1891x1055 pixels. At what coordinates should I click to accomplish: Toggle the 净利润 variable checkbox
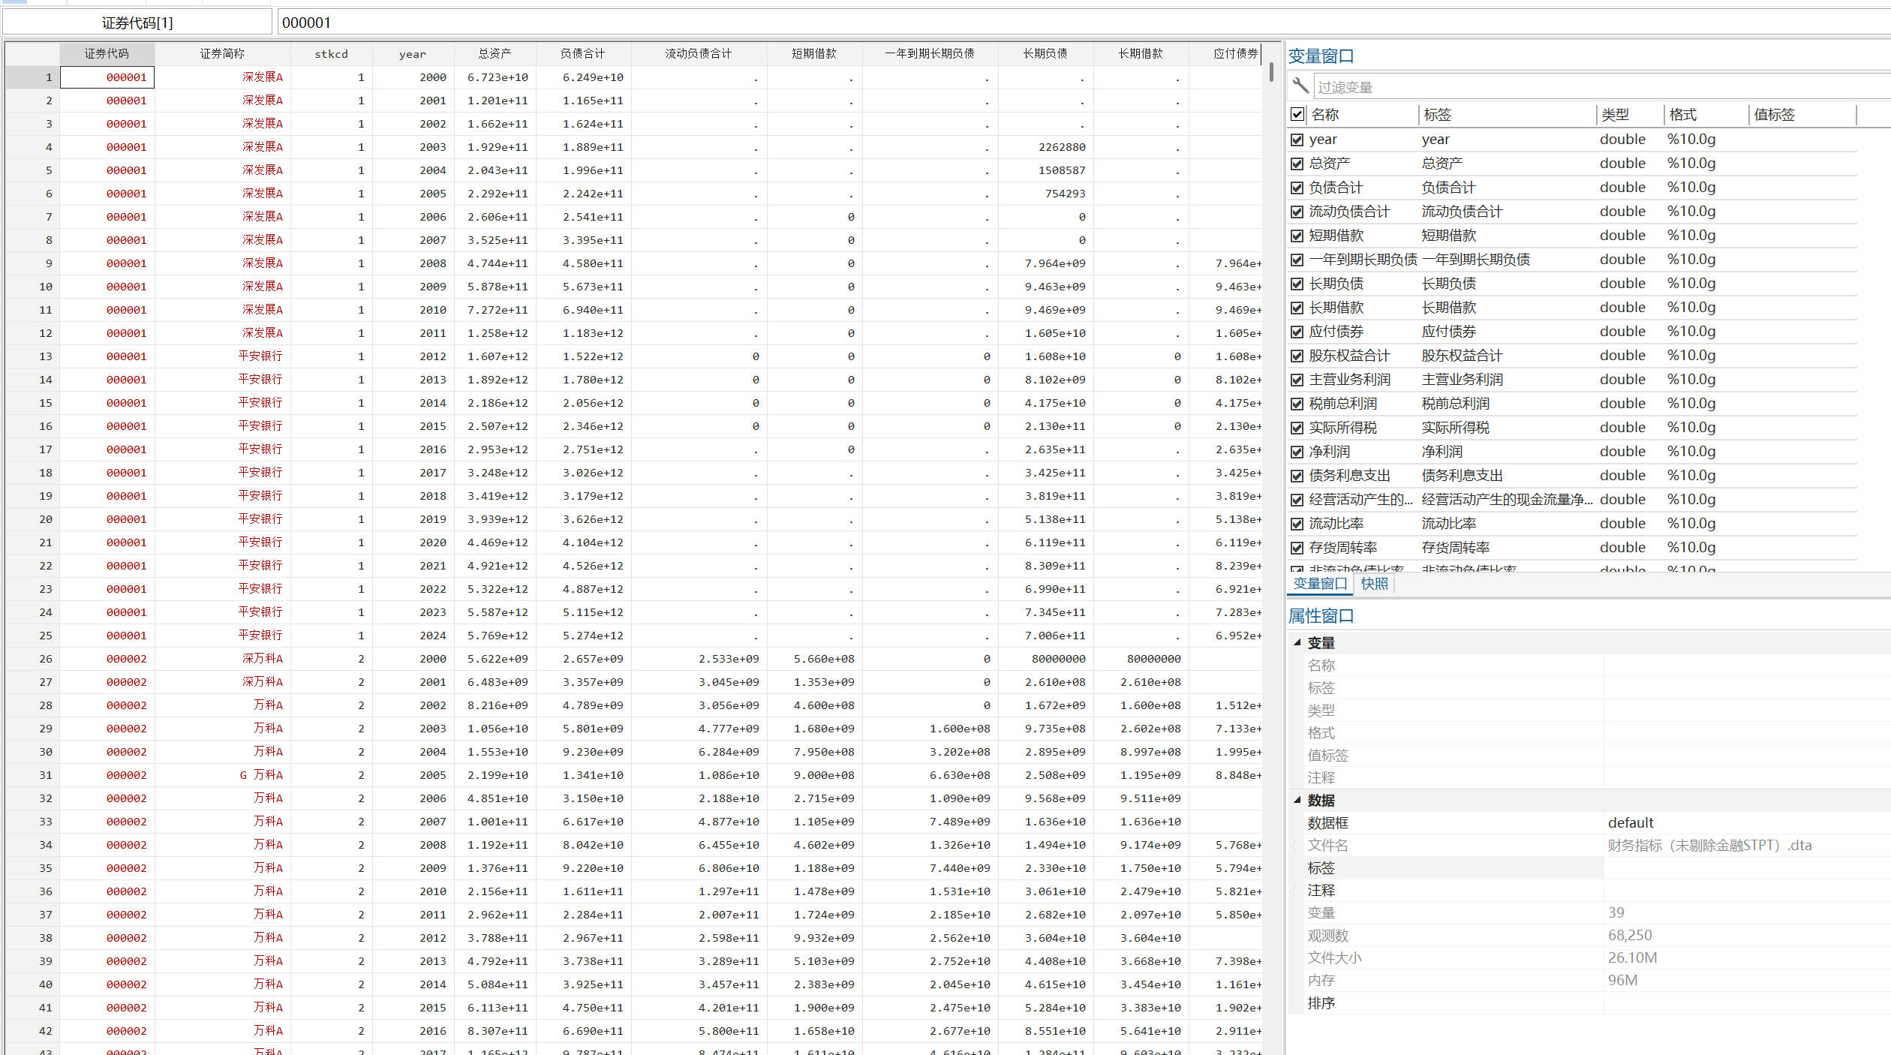click(x=1297, y=452)
